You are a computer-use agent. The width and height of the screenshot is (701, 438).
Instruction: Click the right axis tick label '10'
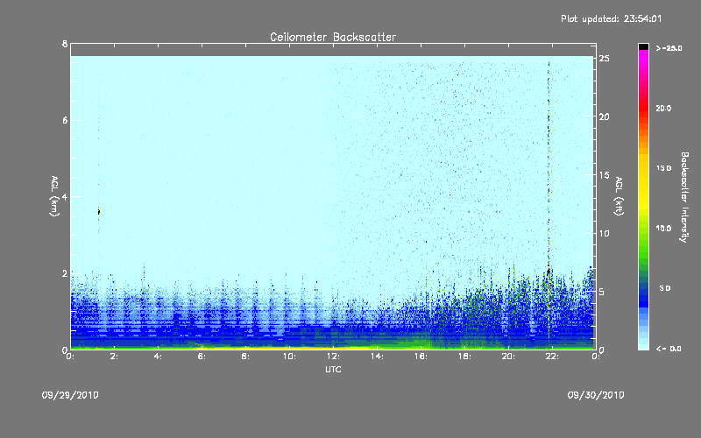point(604,233)
